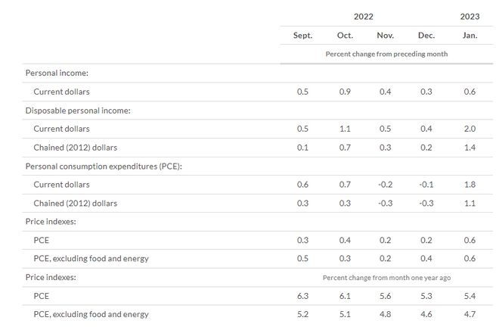Click the Dec. month column header
The image size is (499, 330).
coord(426,36)
